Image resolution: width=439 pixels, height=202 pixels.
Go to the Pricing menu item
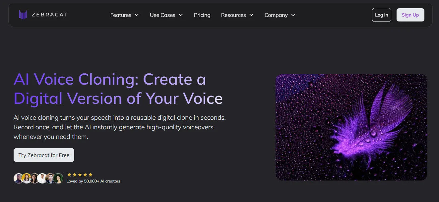(202, 15)
